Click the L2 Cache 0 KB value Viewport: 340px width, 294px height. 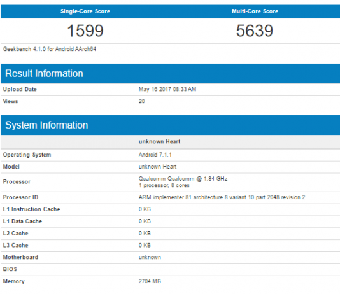coord(145,234)
